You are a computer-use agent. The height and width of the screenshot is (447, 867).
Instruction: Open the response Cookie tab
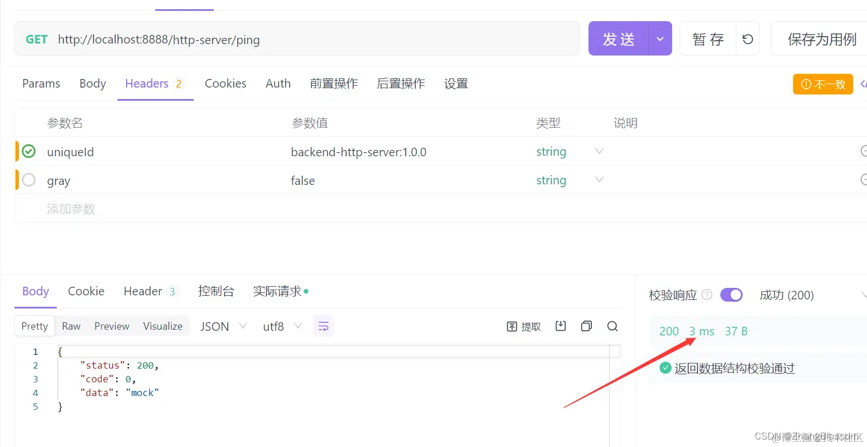click(x=86, y=291)
